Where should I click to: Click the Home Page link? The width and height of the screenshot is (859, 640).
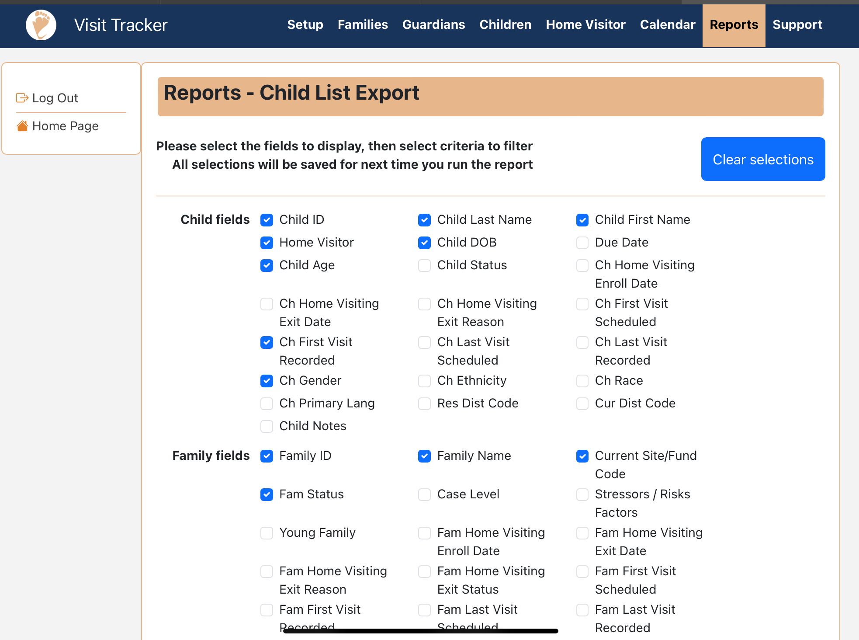[65, 126]
